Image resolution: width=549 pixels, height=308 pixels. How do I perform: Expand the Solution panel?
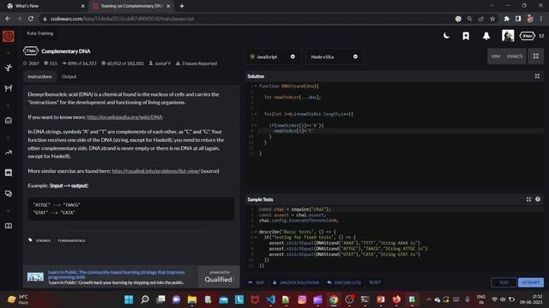537,76
